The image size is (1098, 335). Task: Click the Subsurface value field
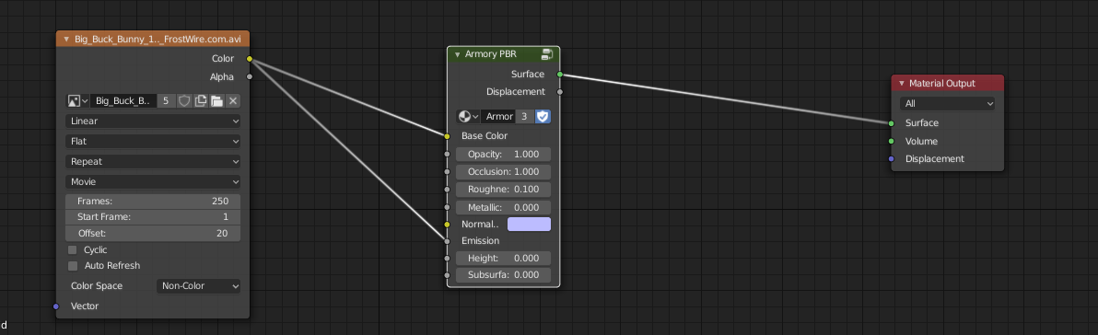click(504, 275)
